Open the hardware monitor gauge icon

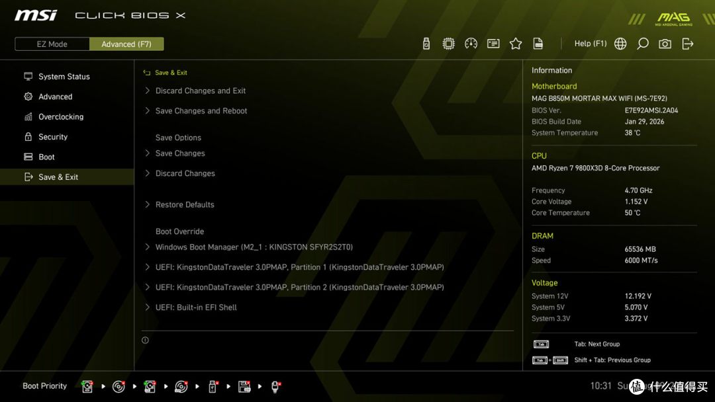point(471,44)
